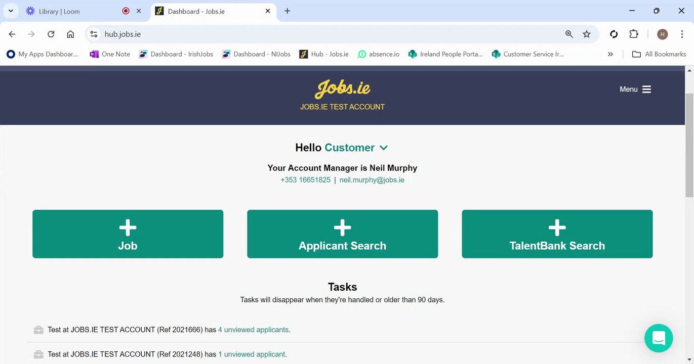Click the Loom recording indicator on tab

click(126, 11)
